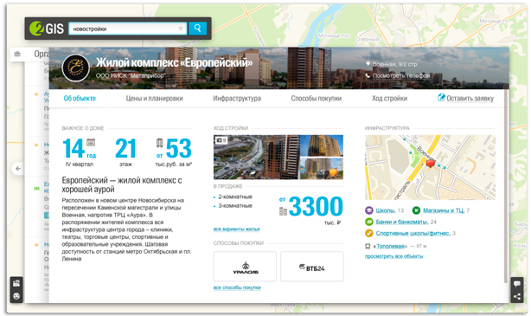Click the top icon in bottom-left toolbar
Viewport: 531px width, 316px height.
click(16, 283)
